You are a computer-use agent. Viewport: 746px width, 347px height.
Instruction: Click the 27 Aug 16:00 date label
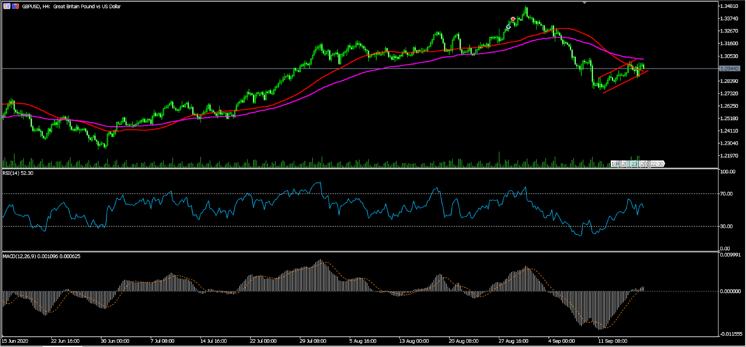point(513,341)
